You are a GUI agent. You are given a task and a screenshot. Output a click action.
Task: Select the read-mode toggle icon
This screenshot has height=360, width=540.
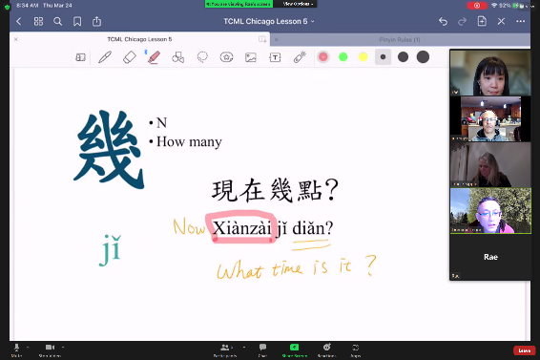point(80,57)
